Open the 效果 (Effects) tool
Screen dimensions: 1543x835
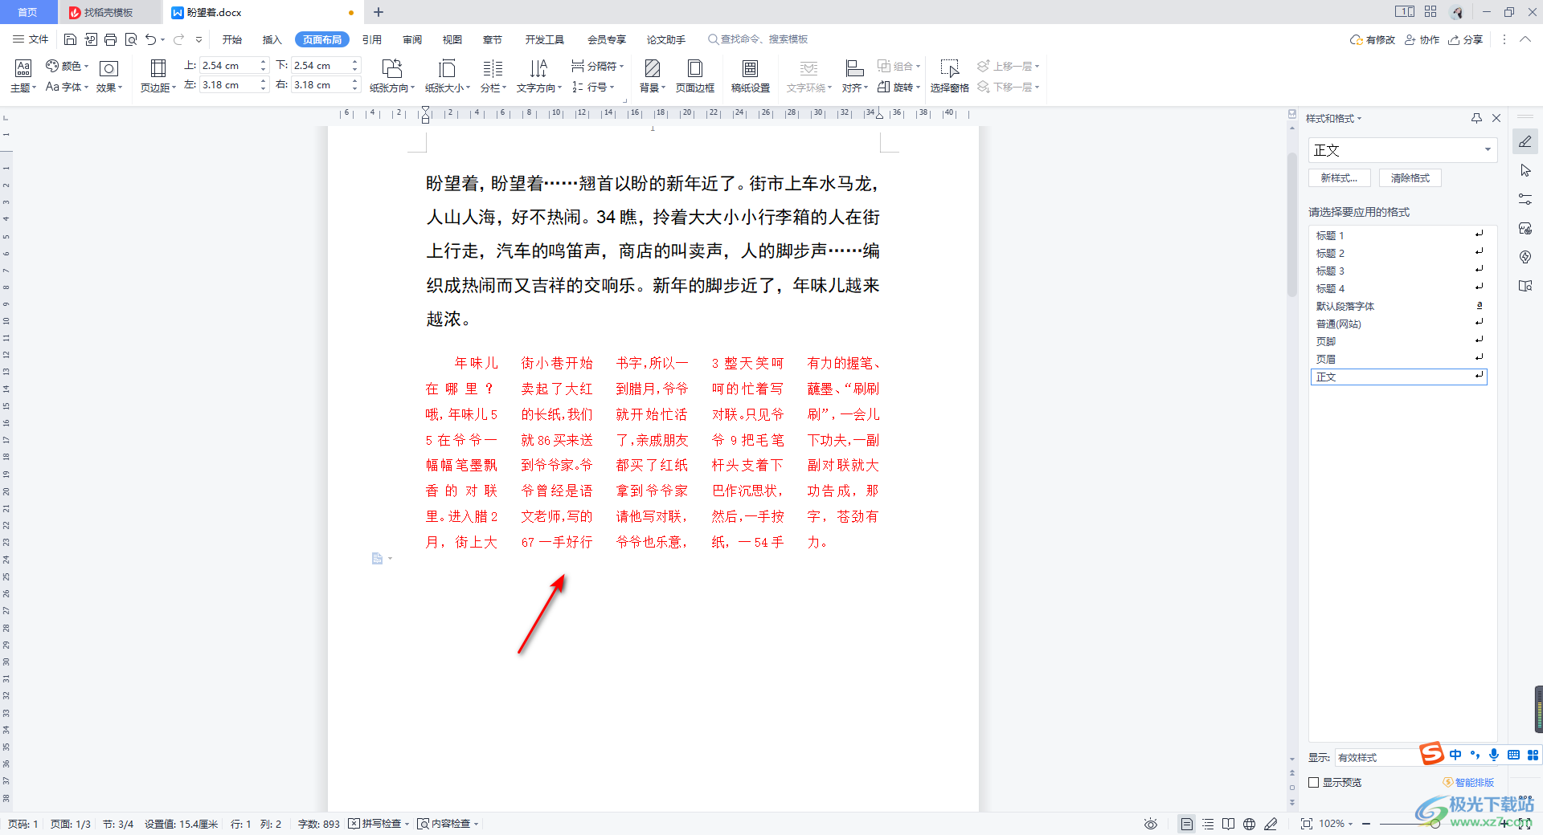tap(108, 76)
